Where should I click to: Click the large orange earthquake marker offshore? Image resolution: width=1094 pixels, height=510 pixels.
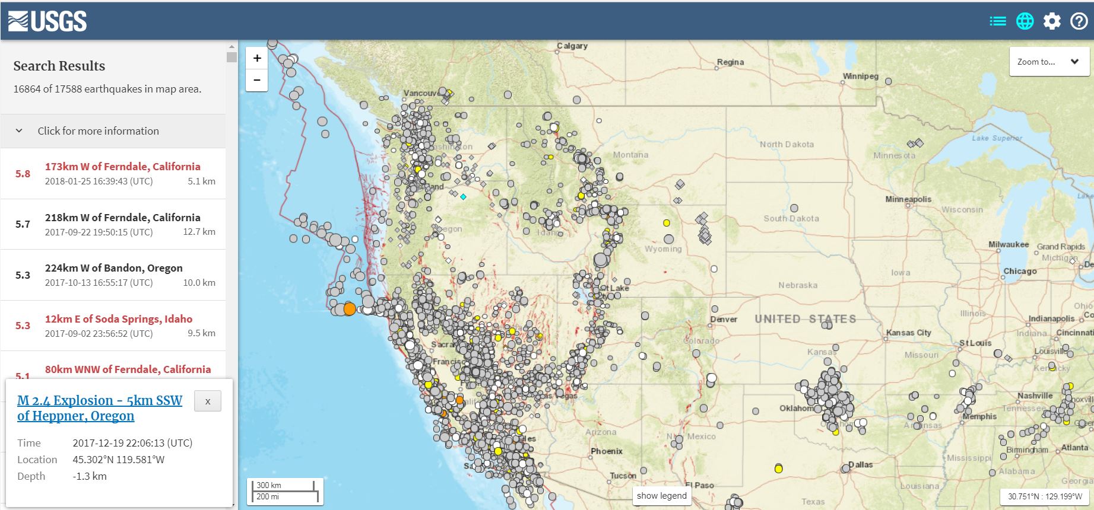pyautogui.click(x=350, y=309)
